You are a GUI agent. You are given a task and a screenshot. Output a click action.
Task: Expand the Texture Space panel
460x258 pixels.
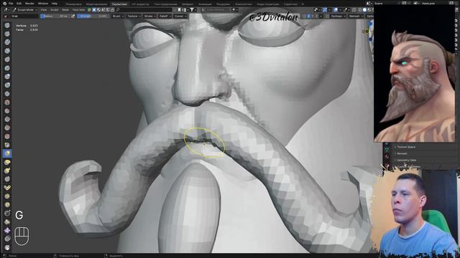pos(405,147)
